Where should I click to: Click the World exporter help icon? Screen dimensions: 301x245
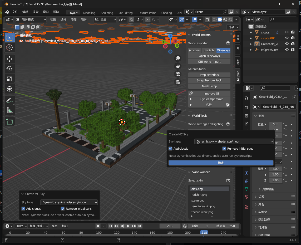[x=228, y=43]
